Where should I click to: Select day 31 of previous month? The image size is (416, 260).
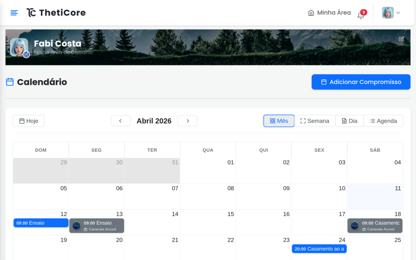pos(152,171)
